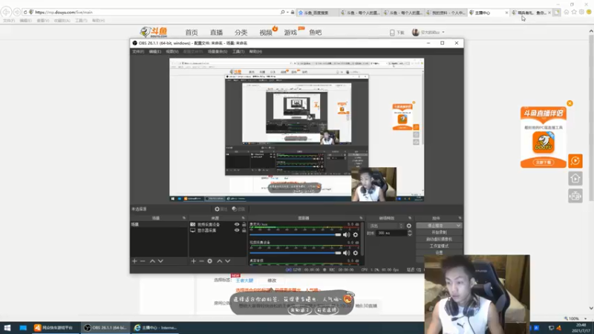Click robot assistant icon on right sidebar

(x=575, y=196)
